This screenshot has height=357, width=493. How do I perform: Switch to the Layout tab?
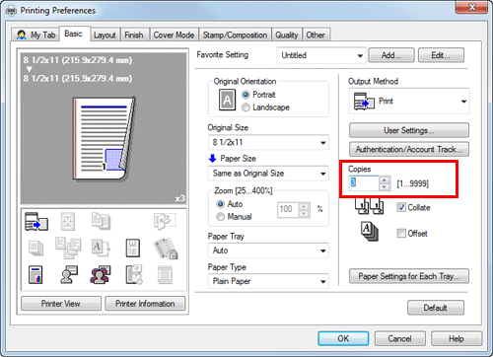(x=105, y=35)
